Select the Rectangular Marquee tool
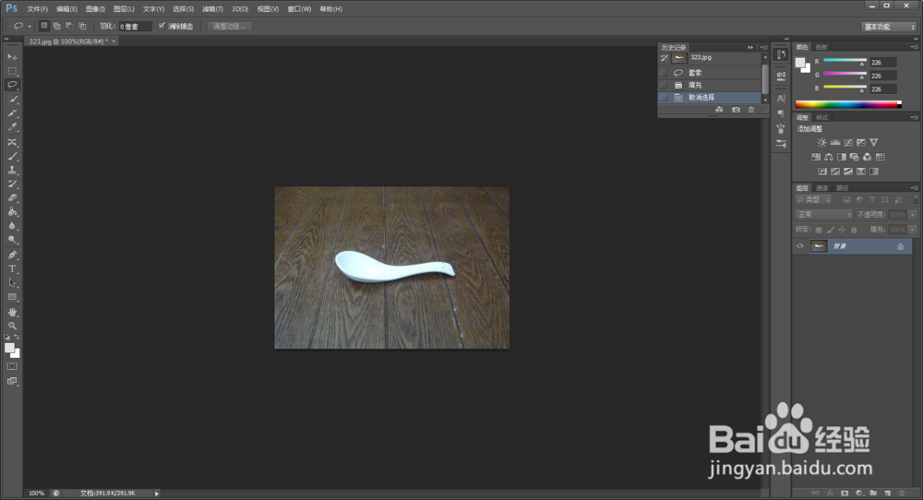923x500 pixels. [12, 71]
